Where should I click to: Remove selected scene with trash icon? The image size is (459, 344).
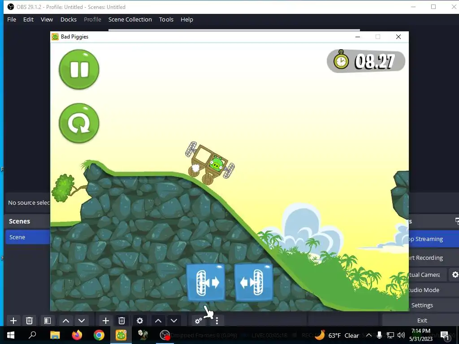coord(29,321)
